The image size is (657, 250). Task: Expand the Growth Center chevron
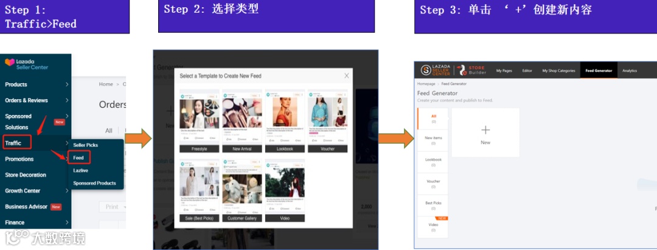pos(67,190)
